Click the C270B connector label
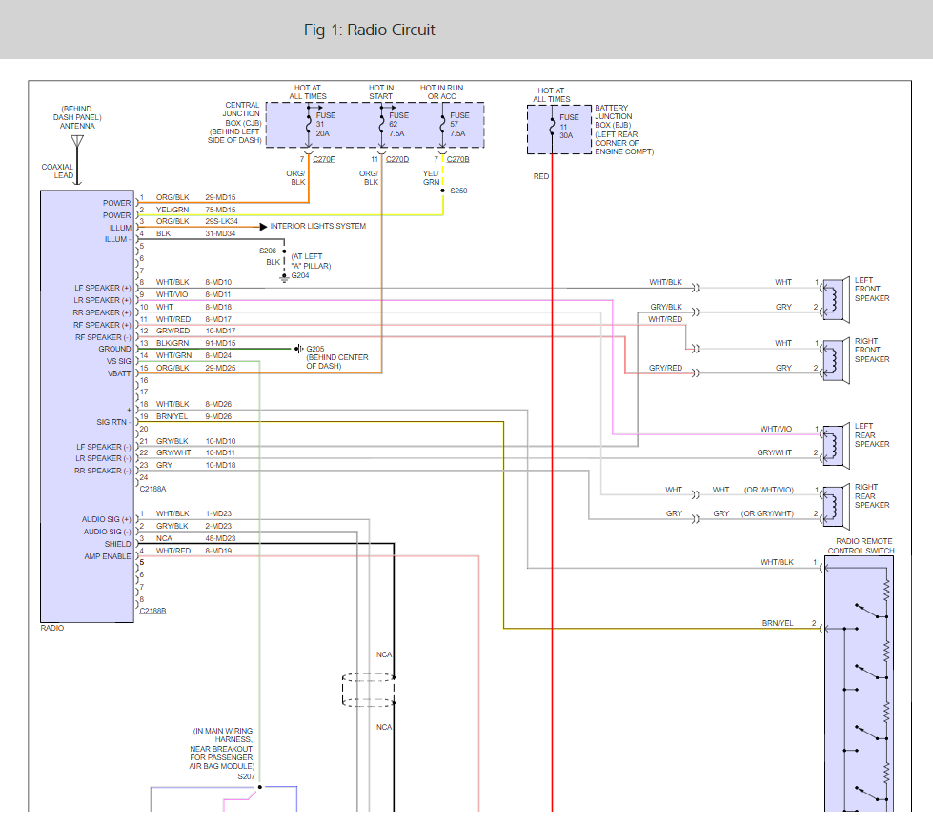The height and width of the screenshot is (824, 933). 459,158
